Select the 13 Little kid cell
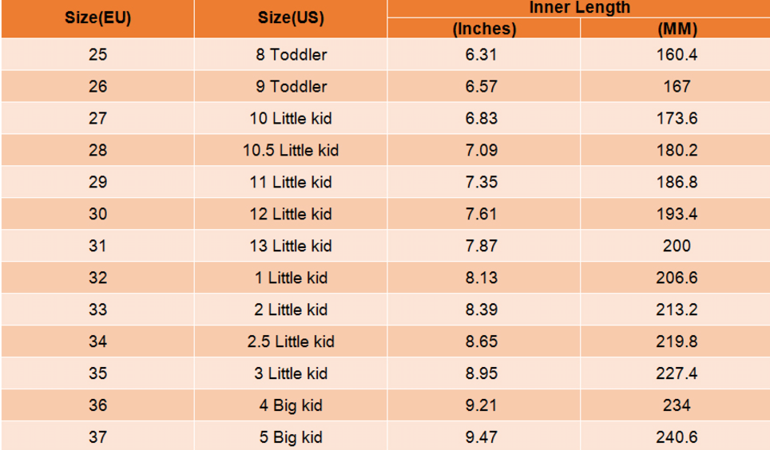This screenshot has height=450, width=770. click(291, 246)
